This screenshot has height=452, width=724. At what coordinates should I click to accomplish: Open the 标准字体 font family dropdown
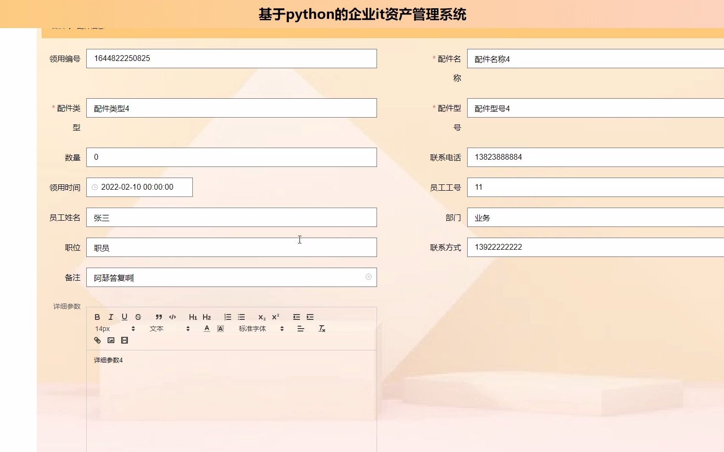pos(261,329)
